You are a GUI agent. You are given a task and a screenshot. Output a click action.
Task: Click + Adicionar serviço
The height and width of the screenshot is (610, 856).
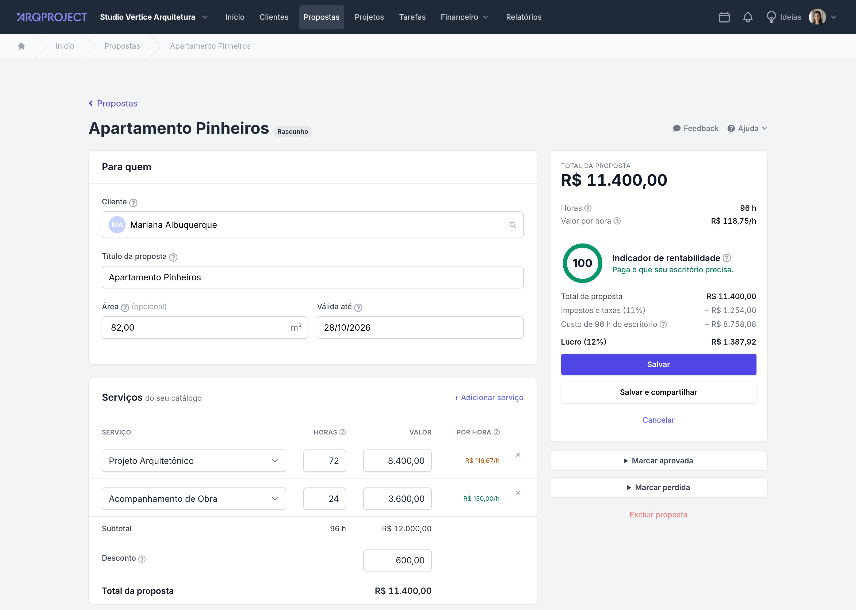[488, 397]
